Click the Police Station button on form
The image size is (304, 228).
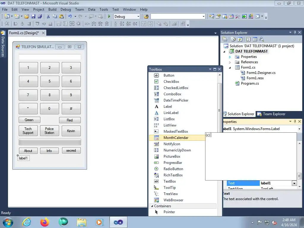pos(50,131)
